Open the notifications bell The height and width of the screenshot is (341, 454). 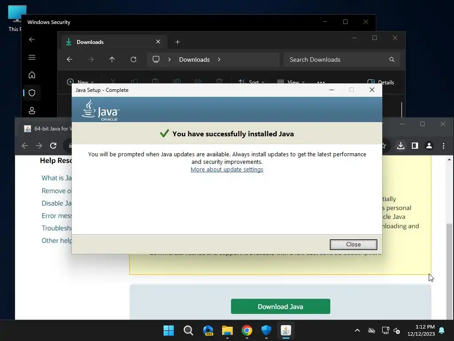point(442,330)
